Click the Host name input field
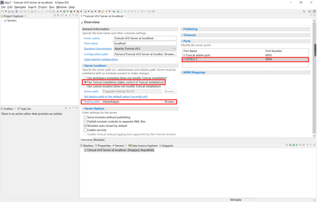The image size is (317, 202). tap(145, 43)
